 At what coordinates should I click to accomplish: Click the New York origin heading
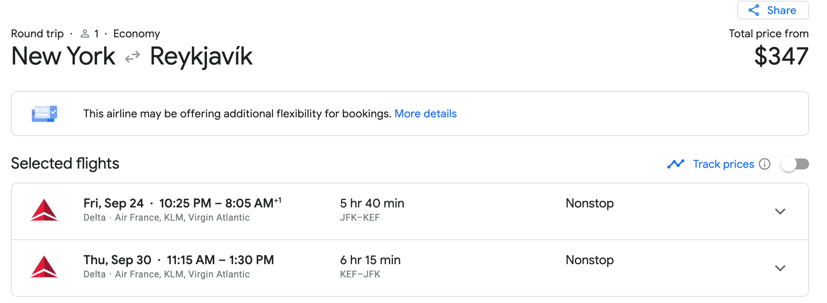click(63, 56)
